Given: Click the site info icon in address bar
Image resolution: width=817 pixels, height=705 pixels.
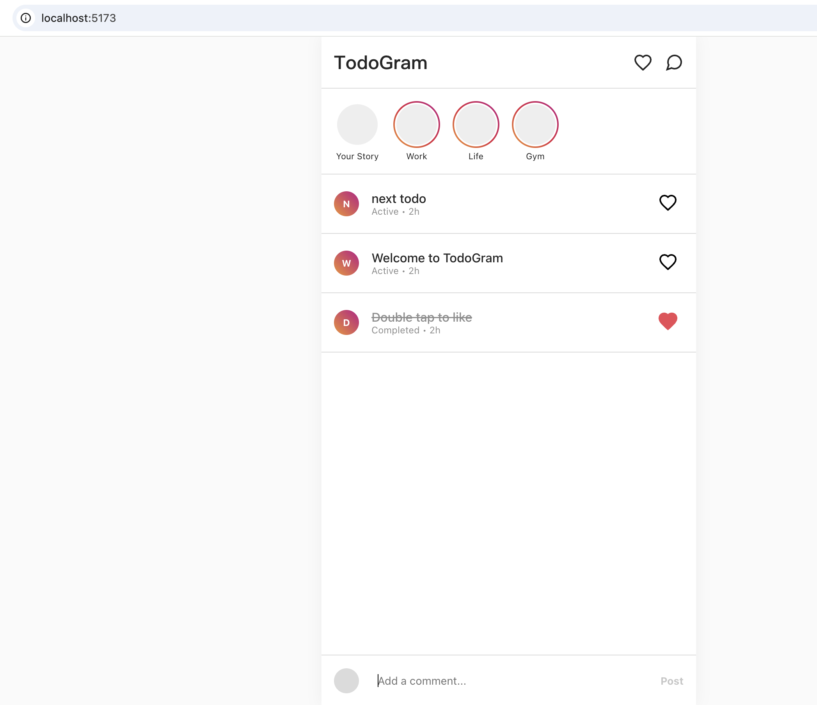Looking at the screenshot, I should coord(26,18).
